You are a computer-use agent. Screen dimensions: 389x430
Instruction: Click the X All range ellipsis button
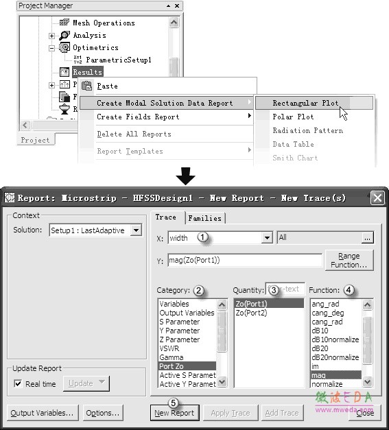point(367,238)
